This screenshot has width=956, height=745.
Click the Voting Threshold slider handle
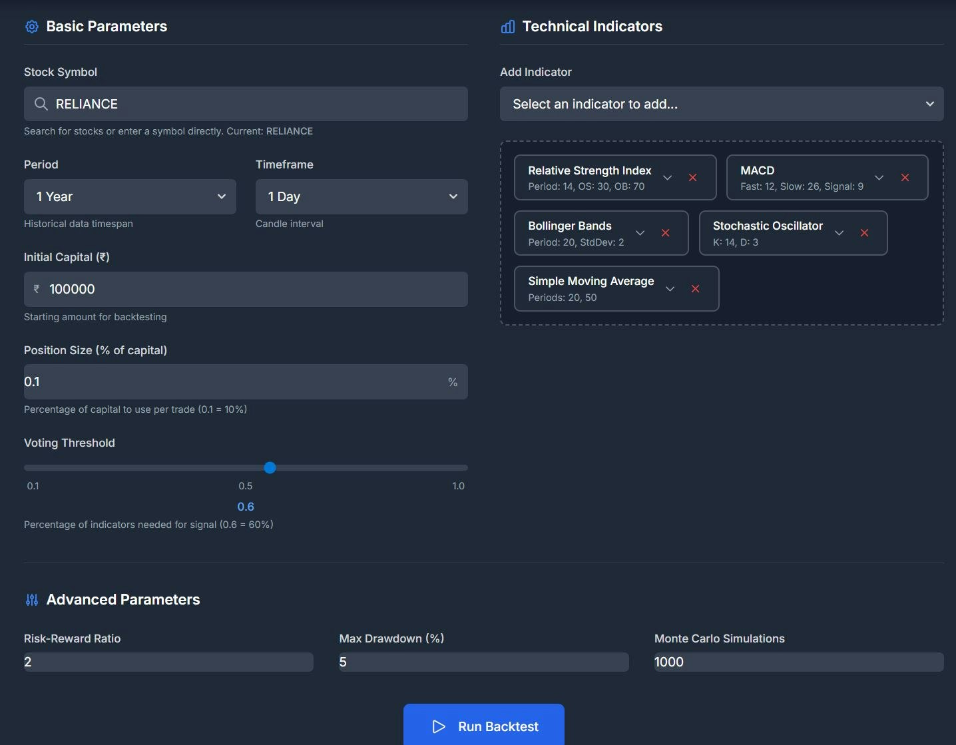point(270,467)
